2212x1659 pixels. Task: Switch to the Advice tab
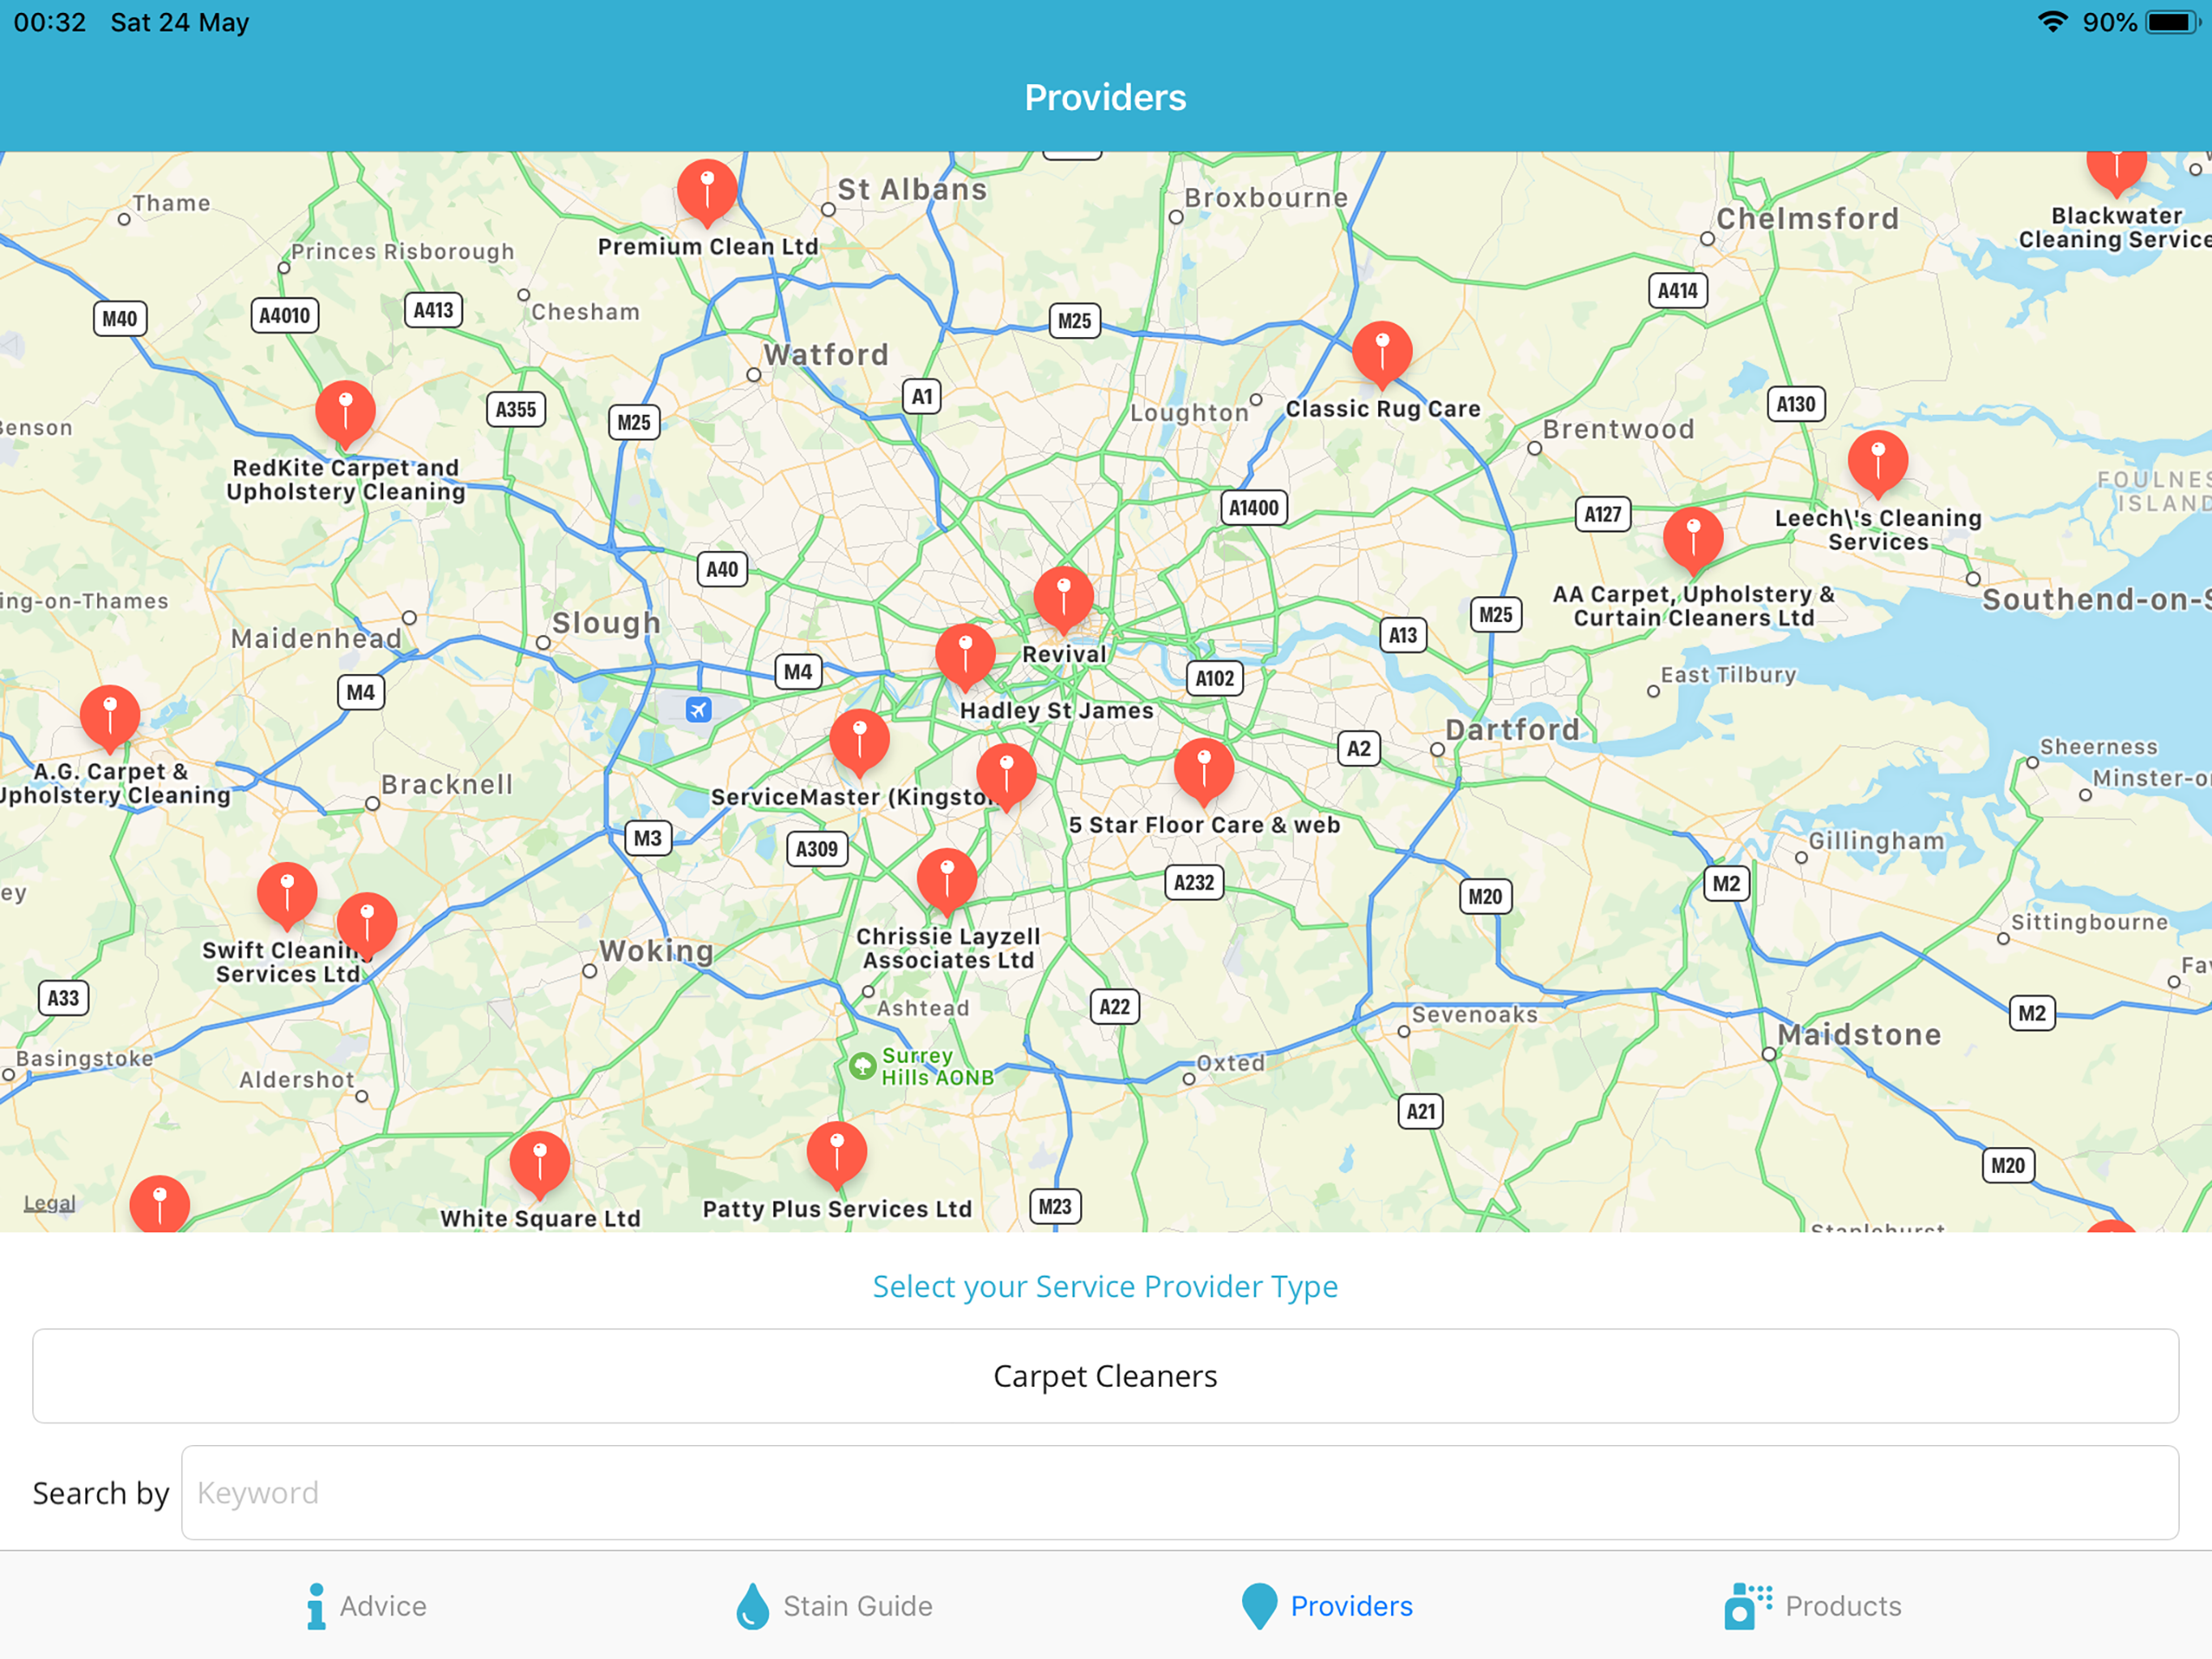click(x=366, y=1606)
